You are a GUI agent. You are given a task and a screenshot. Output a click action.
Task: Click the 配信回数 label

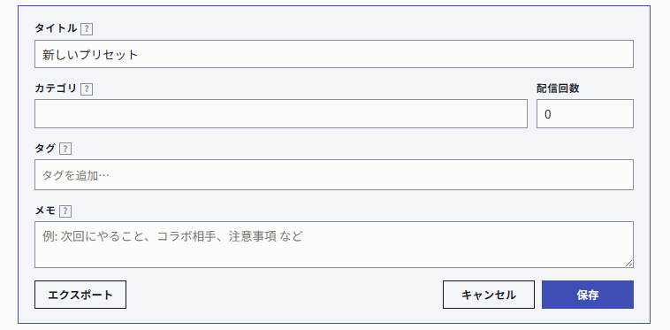[x=558, y=88]
